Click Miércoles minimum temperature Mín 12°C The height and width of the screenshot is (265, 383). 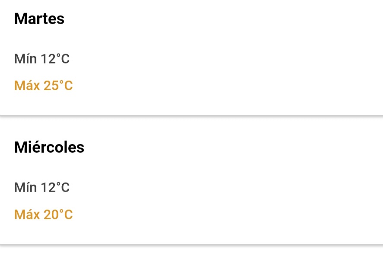(42, 187)
